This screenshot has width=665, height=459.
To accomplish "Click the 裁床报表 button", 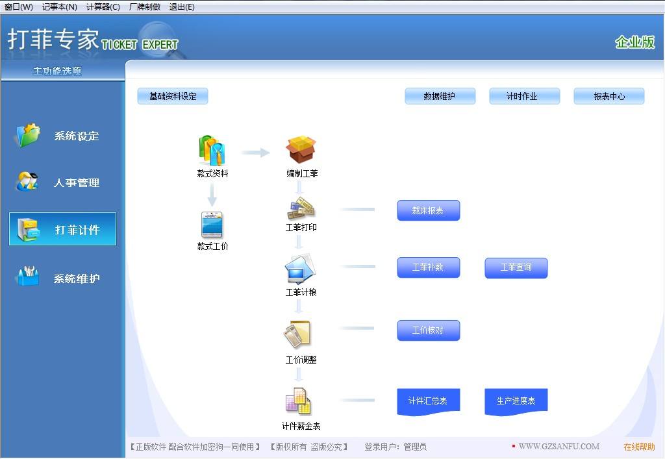I will pos(429,210).
